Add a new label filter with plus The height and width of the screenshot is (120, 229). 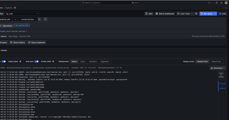pyautogui.click(x=45, y=19)
